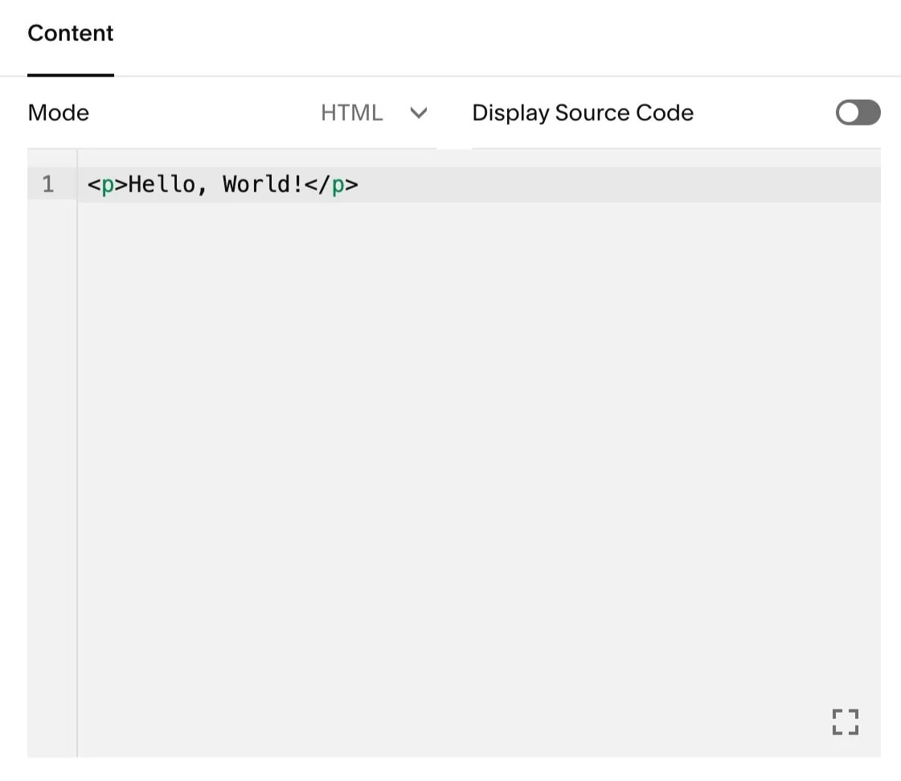Click the closing p tag

click(x=333, y=184)
